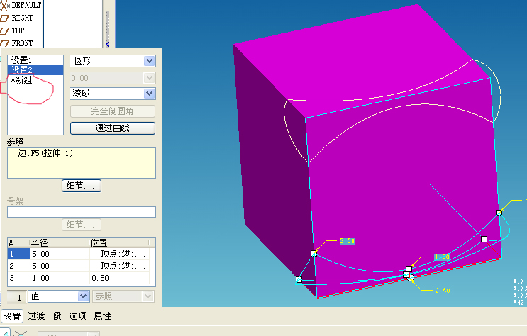Image resolution: width=527 pixels, height=336 pixels.
Task: Select the TOP datum plane label in the model tree
Action: [x=18, y=30]
